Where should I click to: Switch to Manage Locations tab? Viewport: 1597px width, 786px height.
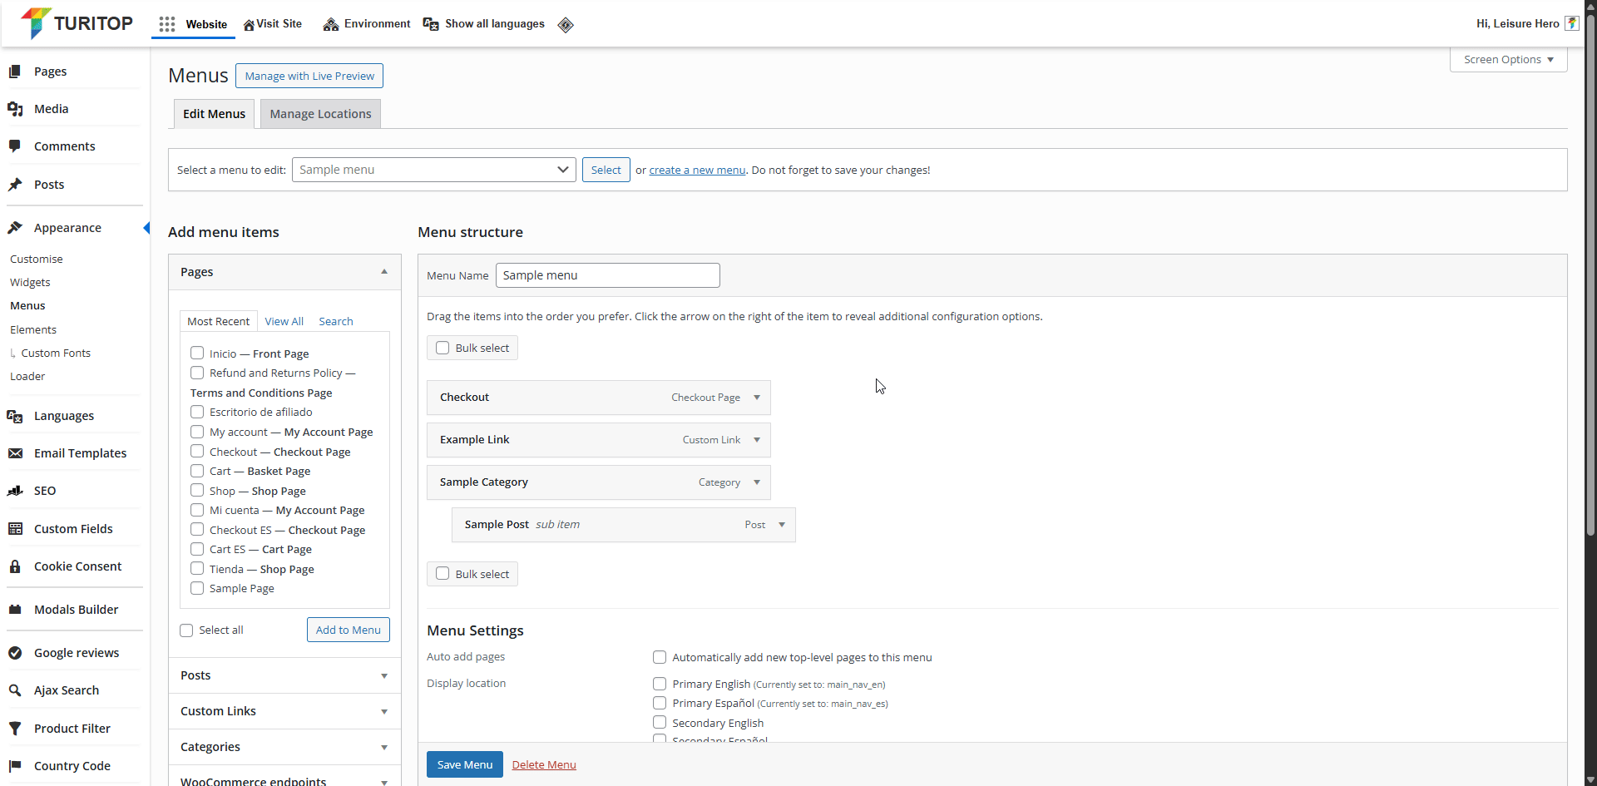click(x=320, y=114)
